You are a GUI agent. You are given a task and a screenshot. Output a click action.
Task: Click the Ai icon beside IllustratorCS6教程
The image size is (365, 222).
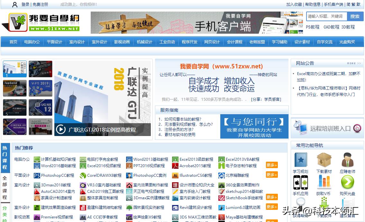pyautogui.click(x=176, y=175)
